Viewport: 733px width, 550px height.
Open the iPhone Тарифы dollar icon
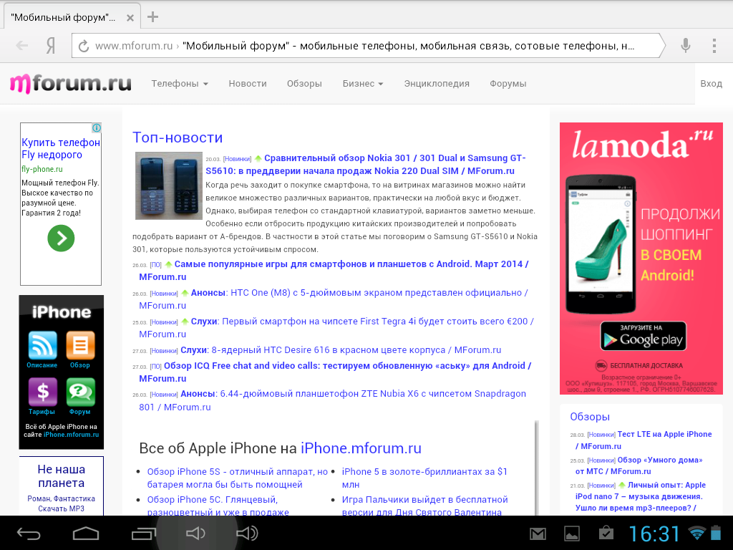[x=42, y=392]
